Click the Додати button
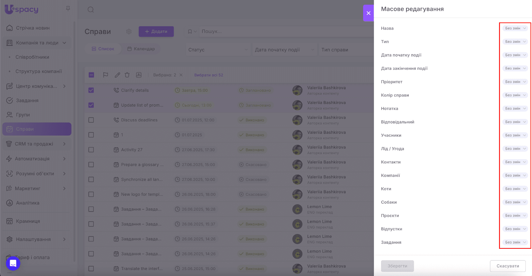The height and width of the screenshot is (276, 532). [156, 32]
